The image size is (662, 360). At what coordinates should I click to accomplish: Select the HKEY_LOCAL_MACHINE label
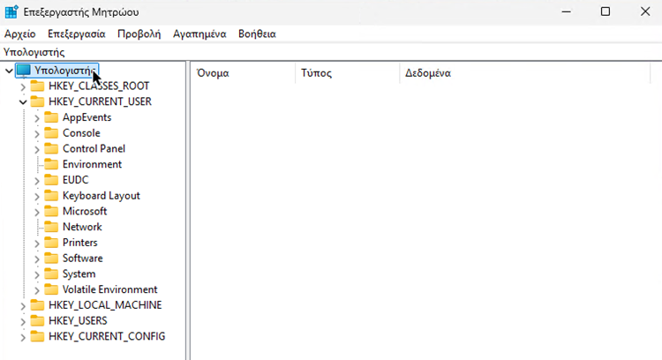tap(105, 305)
